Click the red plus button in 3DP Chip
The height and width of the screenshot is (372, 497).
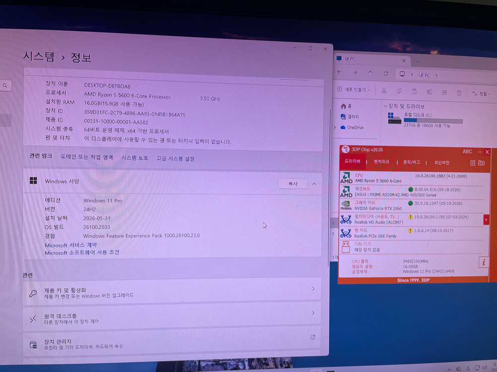tap(486, 220)
